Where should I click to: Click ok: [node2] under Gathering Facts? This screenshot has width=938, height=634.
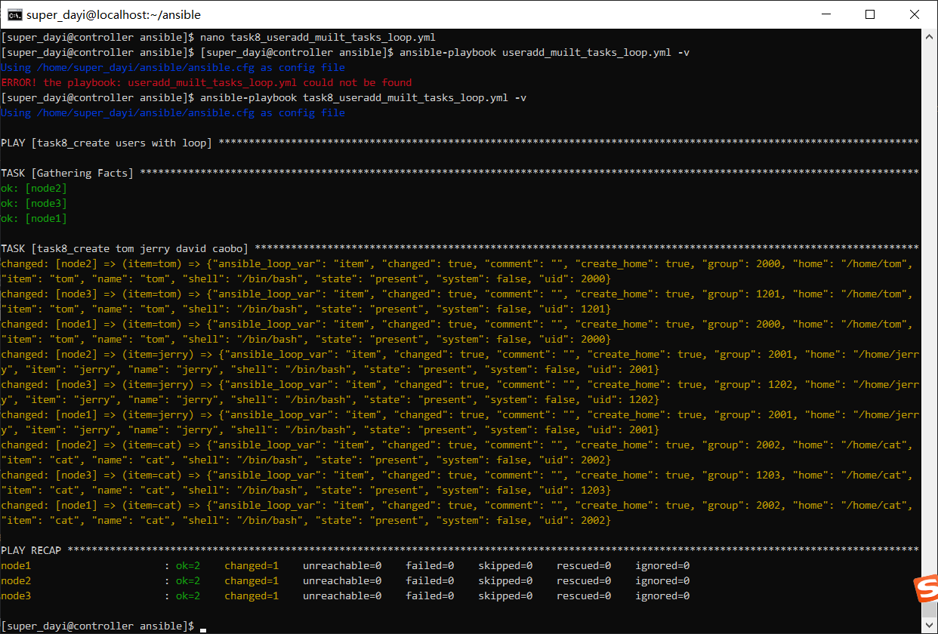34,188
